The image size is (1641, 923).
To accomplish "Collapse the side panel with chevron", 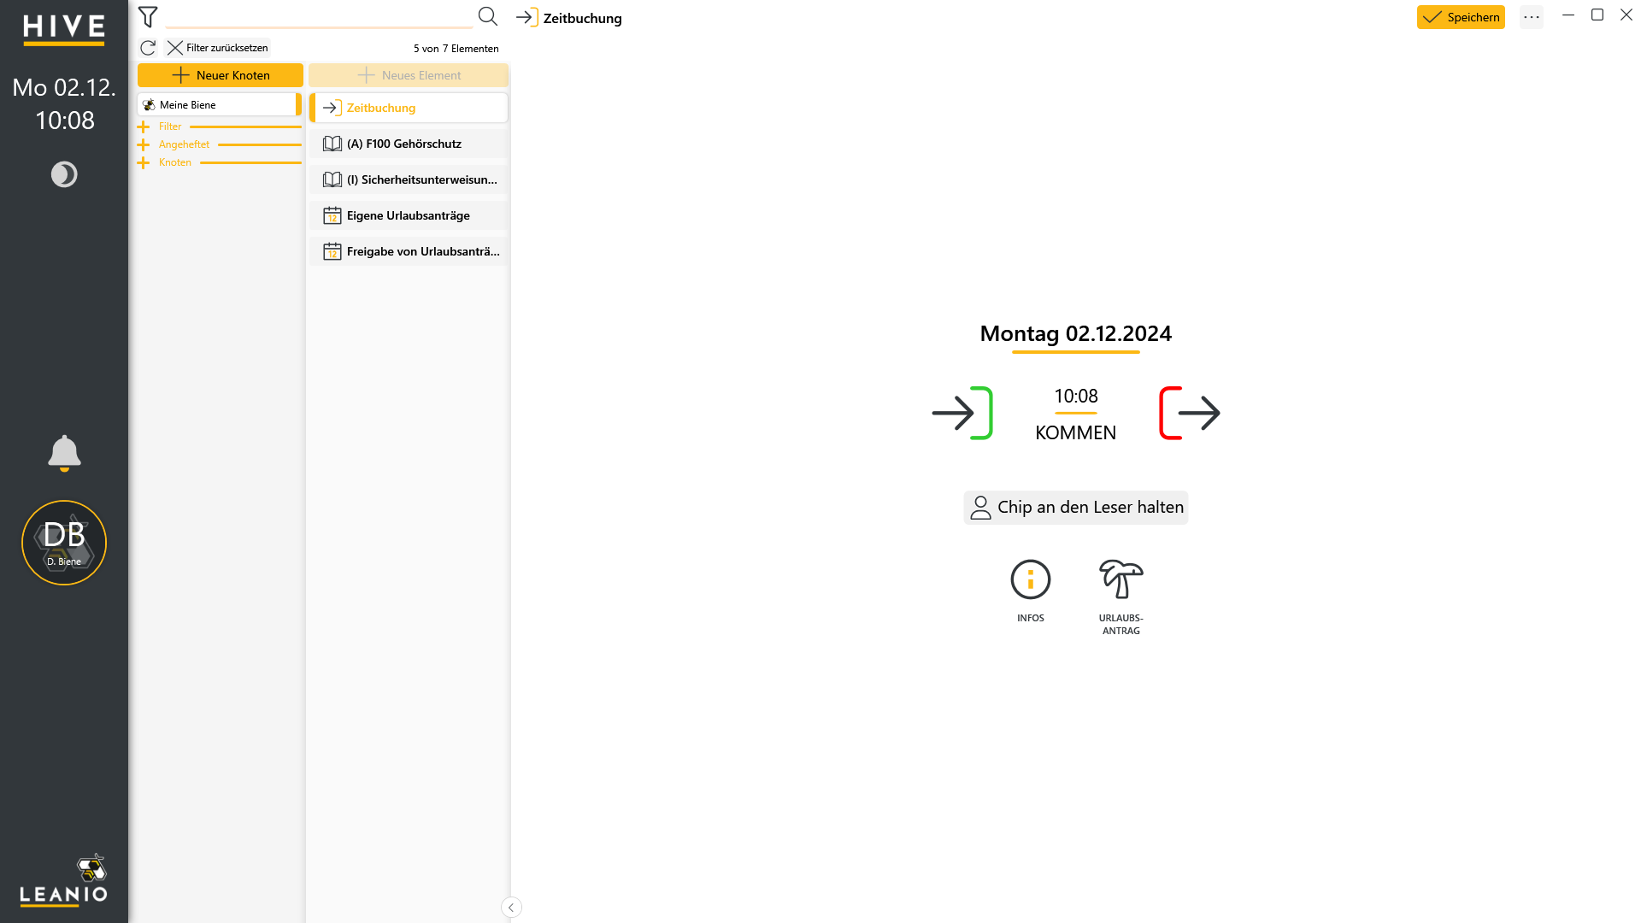I will click(511, 908).
